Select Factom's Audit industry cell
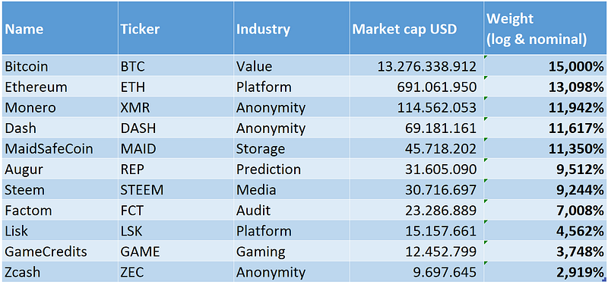This screenshot has width=608, height=285. [x=292, y=210]
